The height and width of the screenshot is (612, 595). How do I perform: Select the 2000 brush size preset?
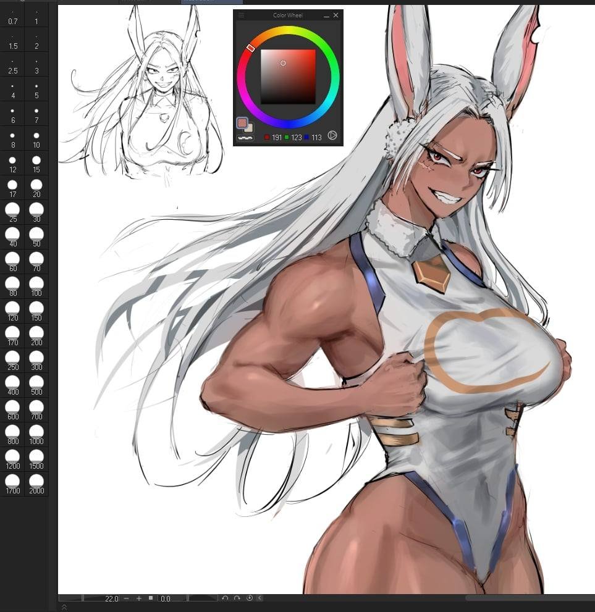pyautogui.click(x=36, y=484)
